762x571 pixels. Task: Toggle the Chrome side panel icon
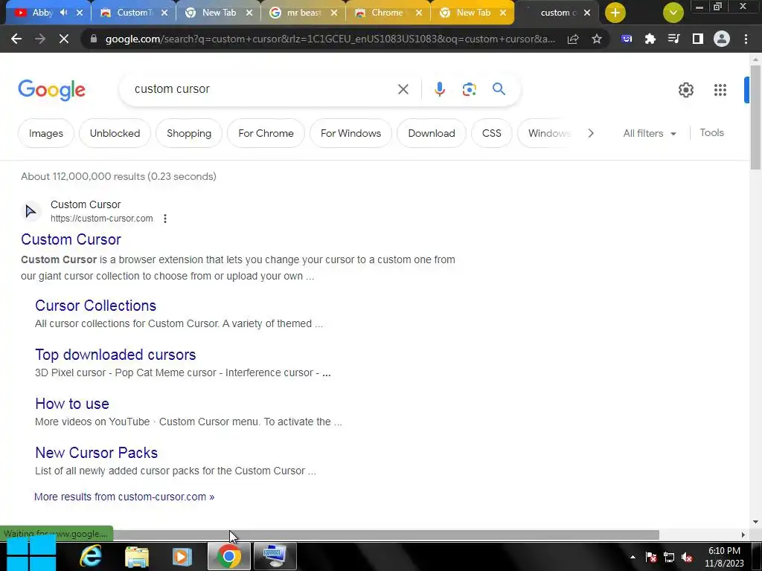coord(698,39)
